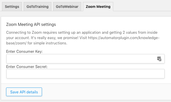The height and width of the screenshot is (102, 171).
Task: Click the word "Visit" before the URL
Action: (x=83, y=38)
